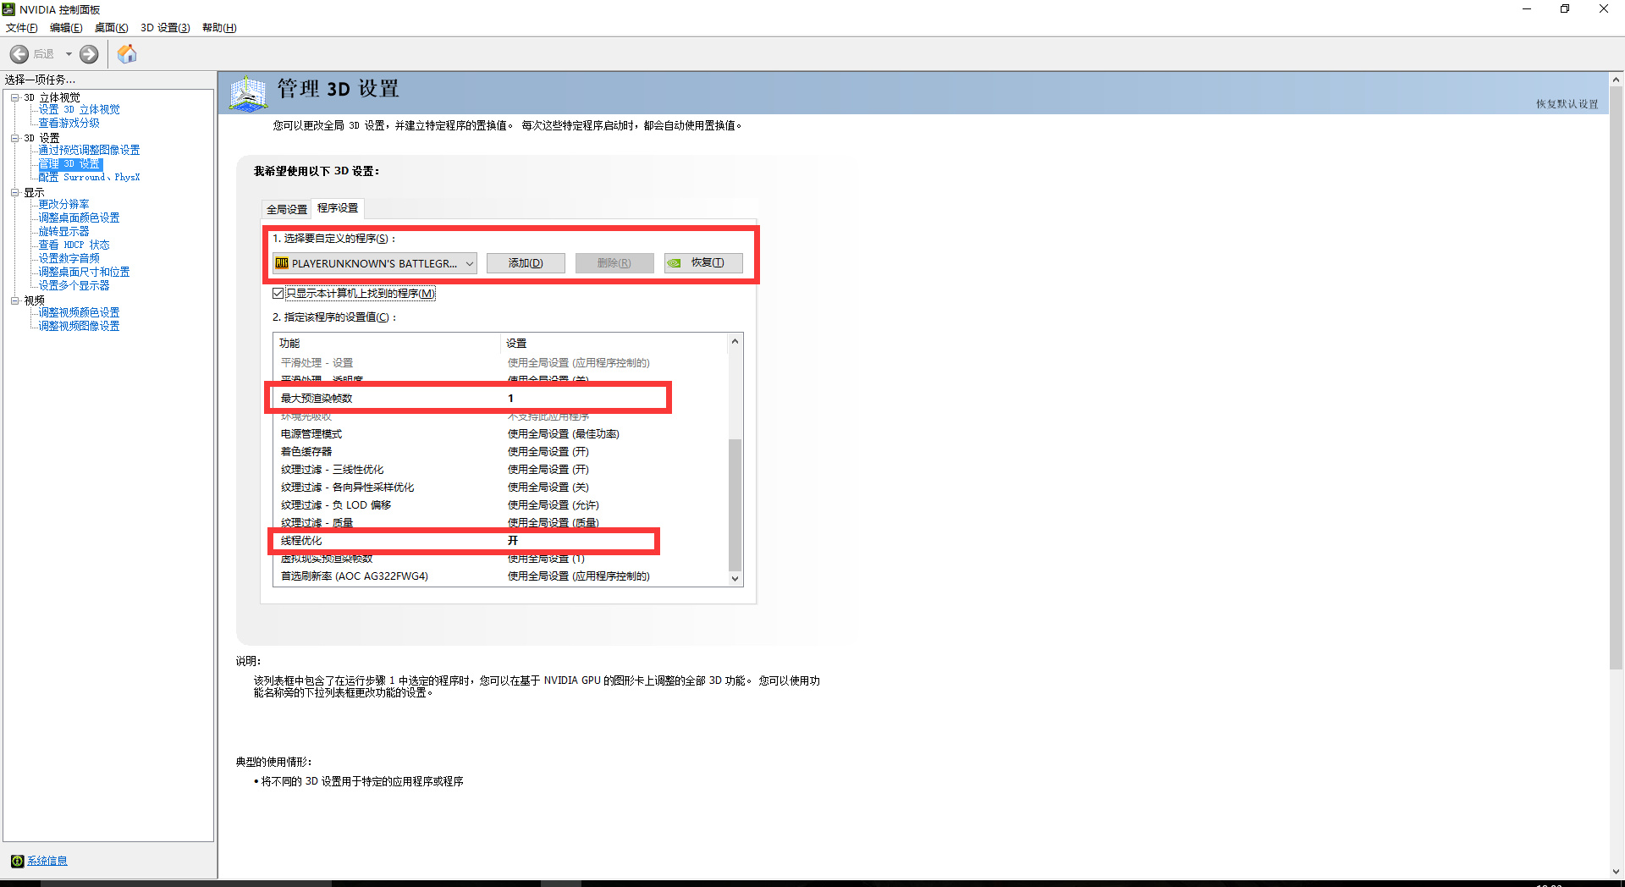Click main page vertical scrollbar thumb

1617,377
